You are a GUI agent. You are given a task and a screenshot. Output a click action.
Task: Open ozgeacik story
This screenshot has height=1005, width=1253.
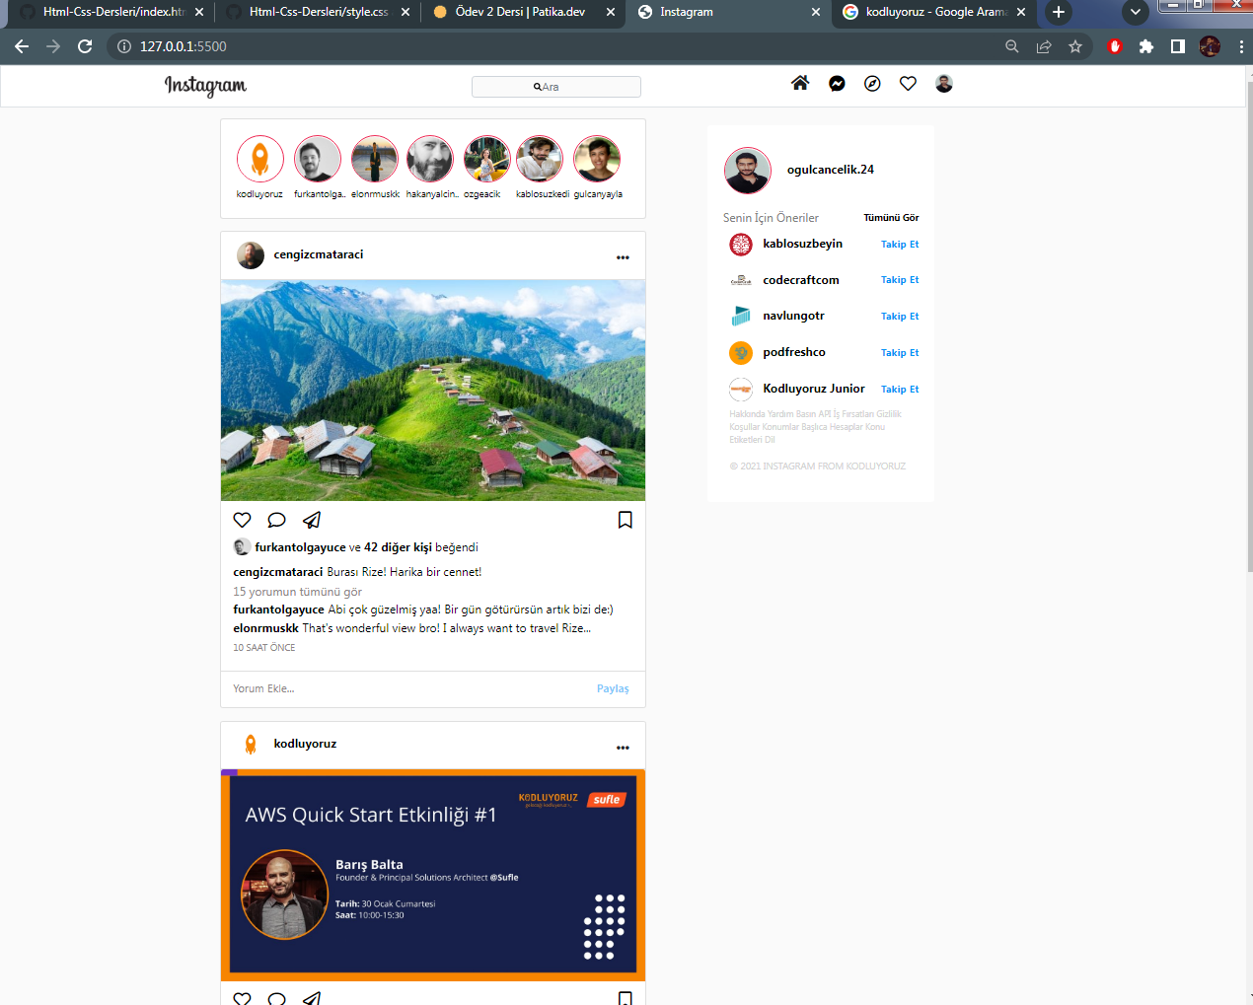[x=487, y=160]
